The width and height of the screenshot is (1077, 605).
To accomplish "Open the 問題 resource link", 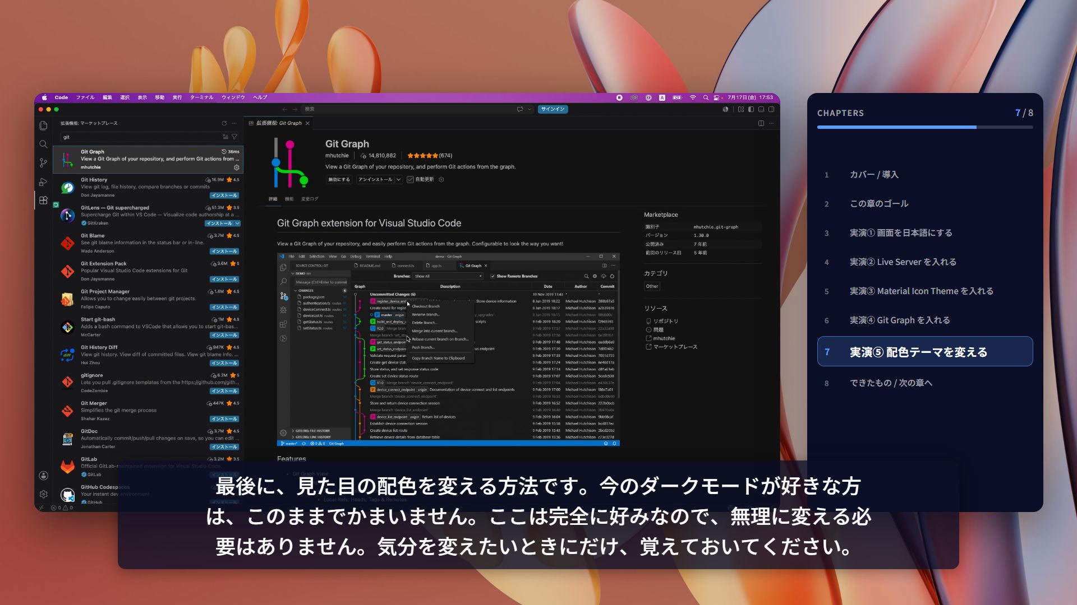I will [x=658, y=330].
